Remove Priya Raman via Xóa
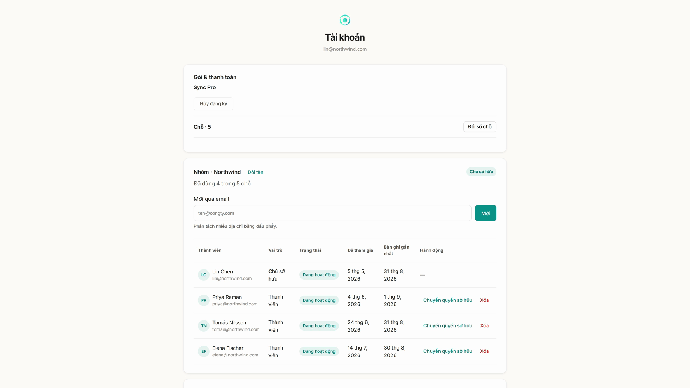The width and height of the screenshot is (690, 388). coord(484,300)
